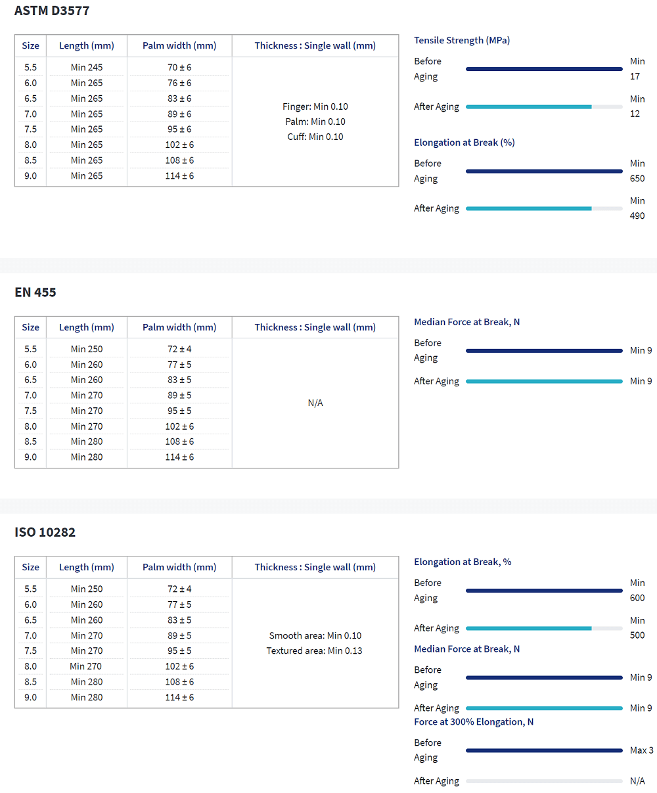
Task: Click ISO 10282 Median Force Before Aging bar
Action: click(543, 677)
